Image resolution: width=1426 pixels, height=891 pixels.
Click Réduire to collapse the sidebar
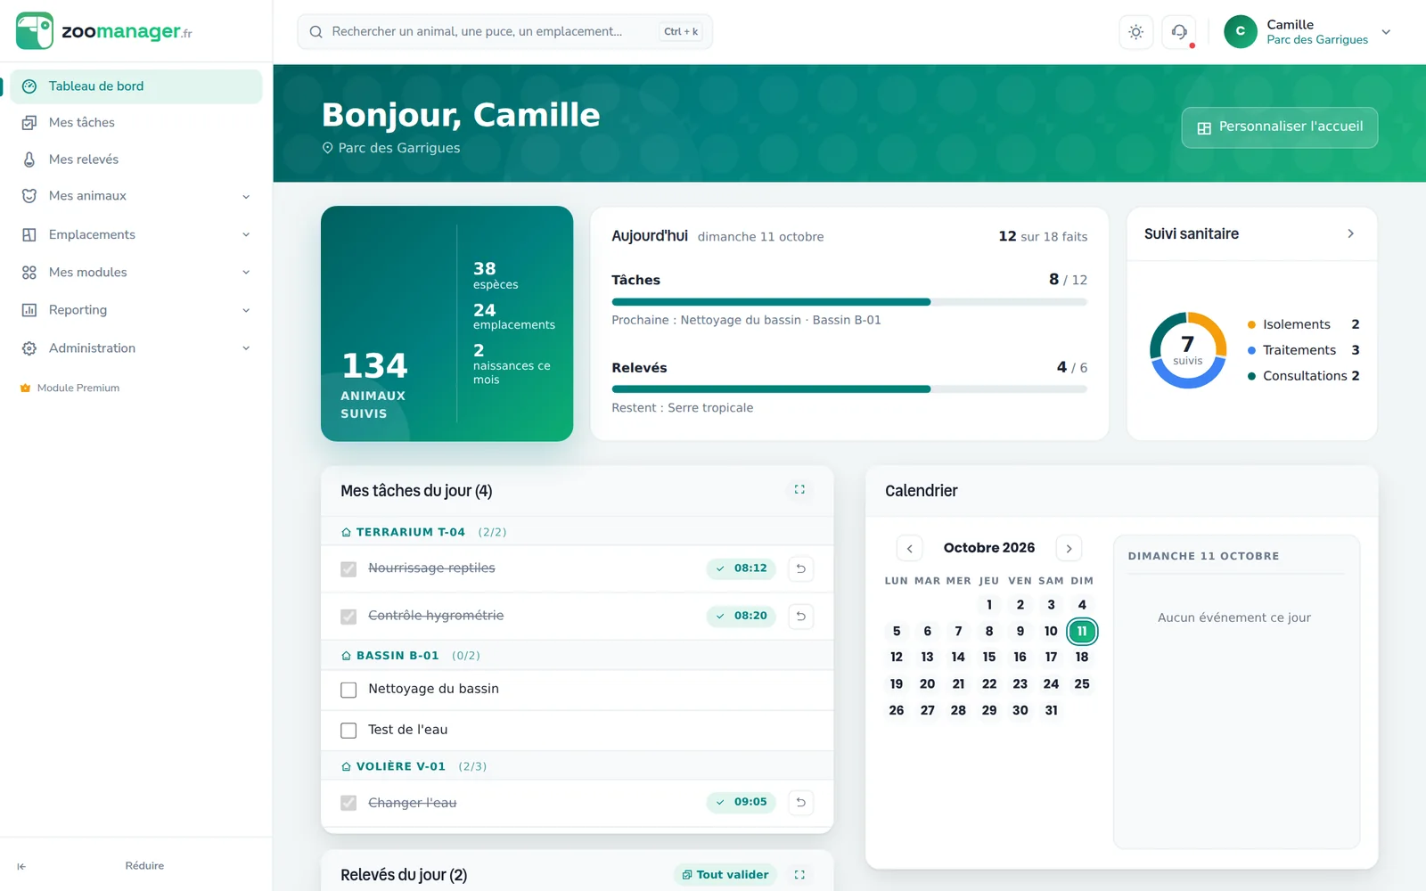click(144, 866)
